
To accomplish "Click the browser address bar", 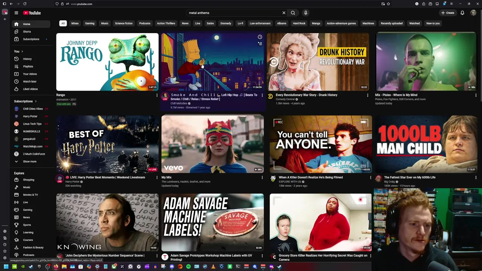I will click(222, 4).
